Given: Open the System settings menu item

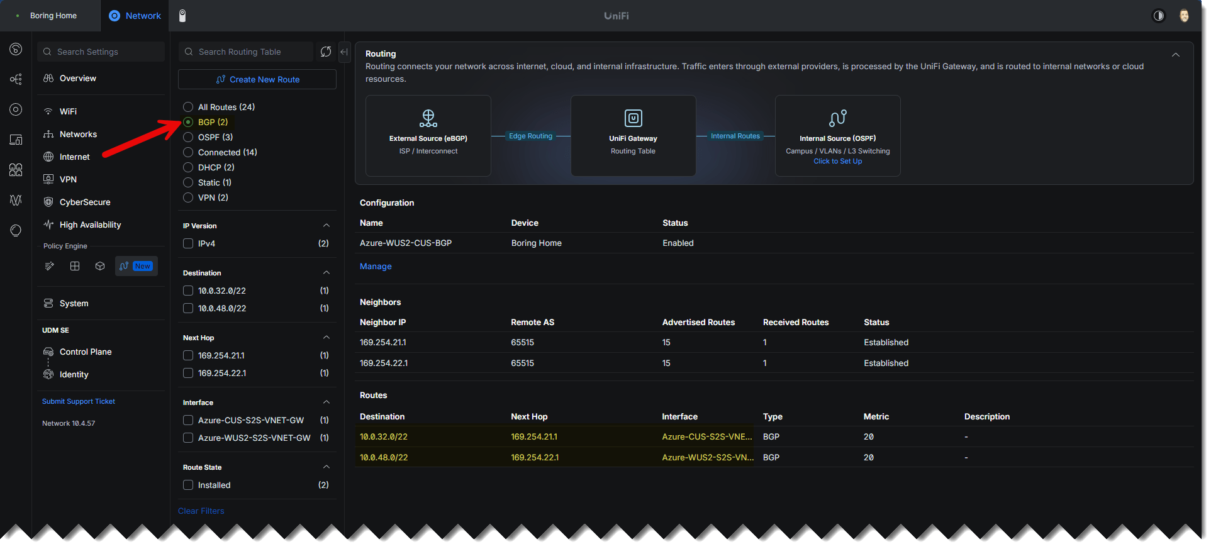Looking at the screenshot, I should [x=101, y=303].
